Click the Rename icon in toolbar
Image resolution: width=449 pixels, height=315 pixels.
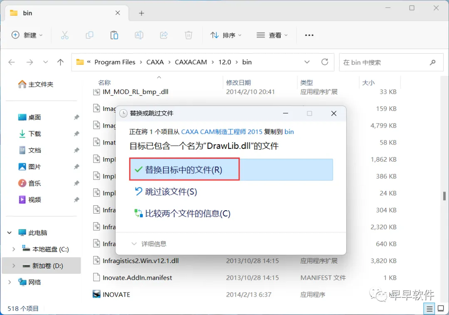(x=139, y=35)
